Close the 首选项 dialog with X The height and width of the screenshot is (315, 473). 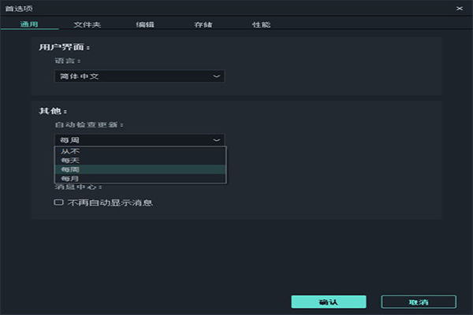(x=459, y=7)
